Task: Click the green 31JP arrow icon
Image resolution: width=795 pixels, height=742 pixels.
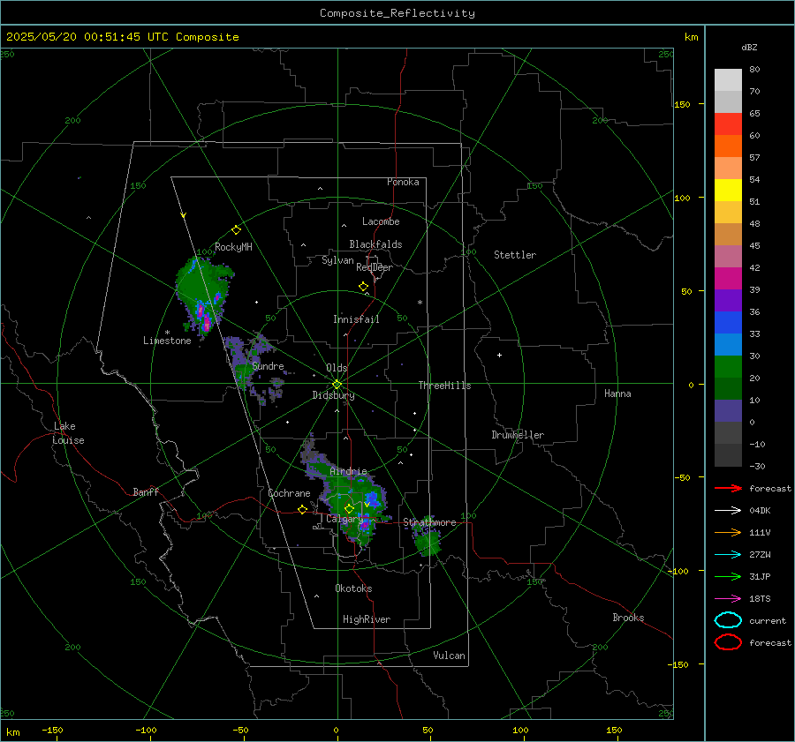Action: pyautogui.click(x=728, y=576)
